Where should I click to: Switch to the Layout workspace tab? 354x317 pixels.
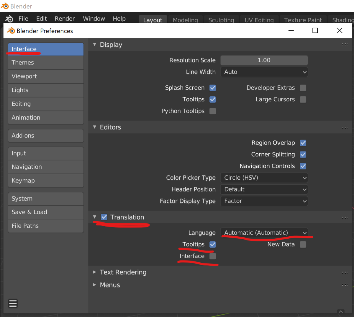[x=153, y=19]
